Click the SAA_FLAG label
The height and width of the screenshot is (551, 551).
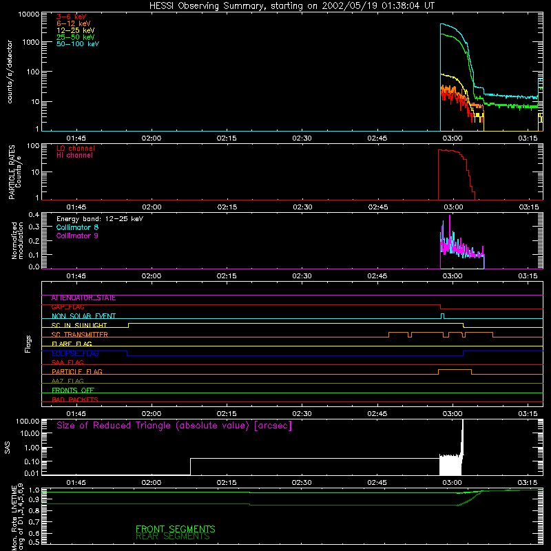67,363
